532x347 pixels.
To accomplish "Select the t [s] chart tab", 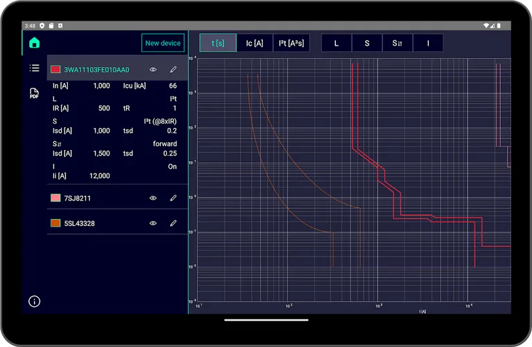I will coord(218,43).
